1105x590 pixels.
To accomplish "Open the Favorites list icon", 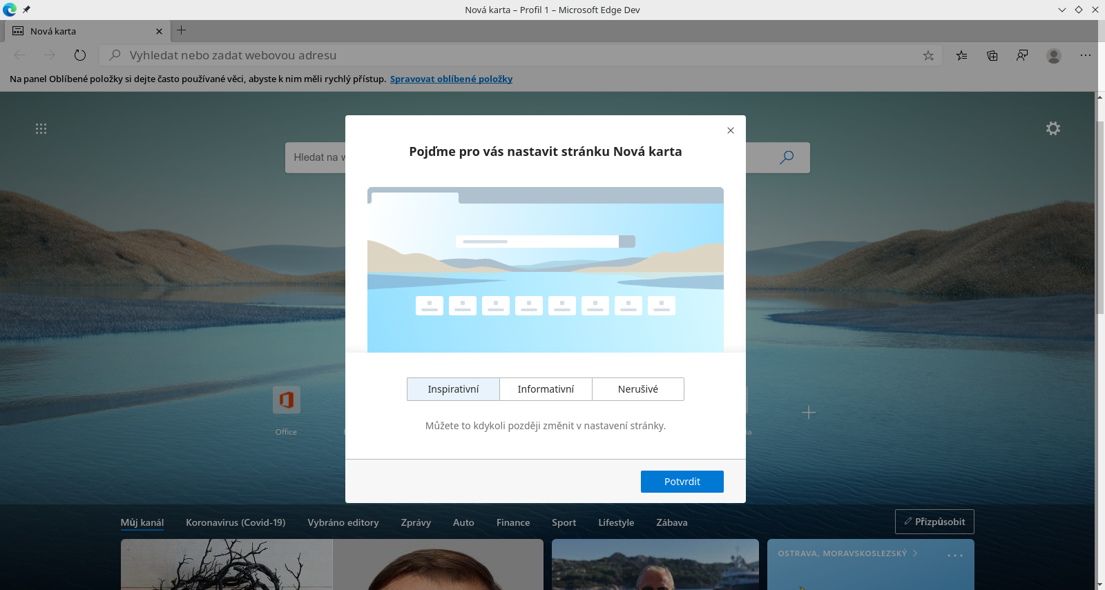I will click(961, 55).
